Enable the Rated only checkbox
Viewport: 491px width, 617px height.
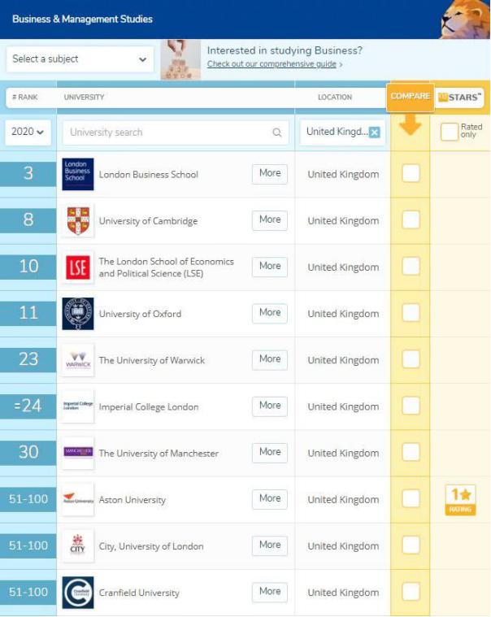coord(449,132)
